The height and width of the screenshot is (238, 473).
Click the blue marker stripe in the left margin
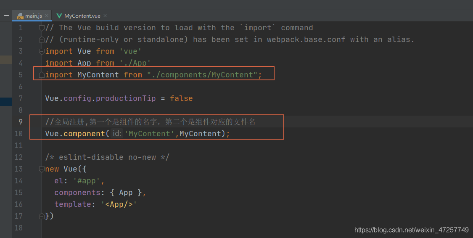6,102
